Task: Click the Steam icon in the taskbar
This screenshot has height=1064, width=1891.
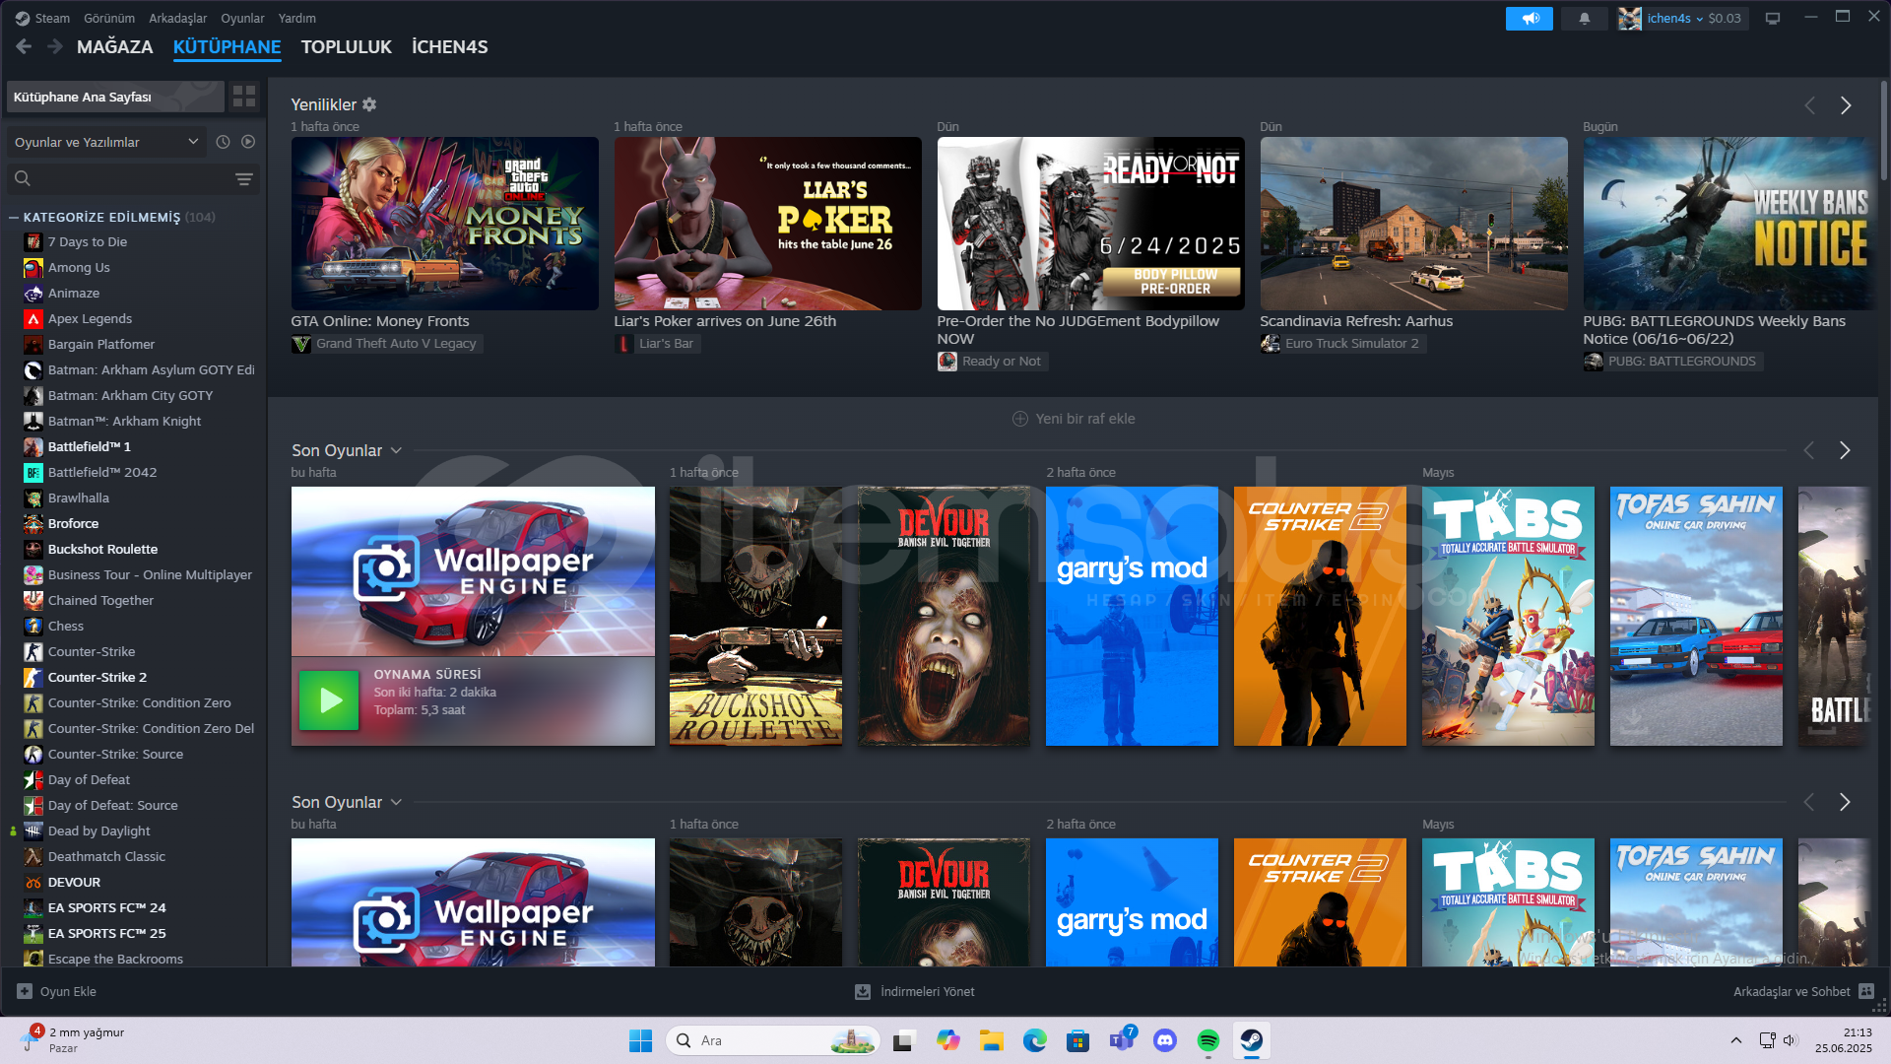Action: pyautogui.click(x=1251, y=1040)
